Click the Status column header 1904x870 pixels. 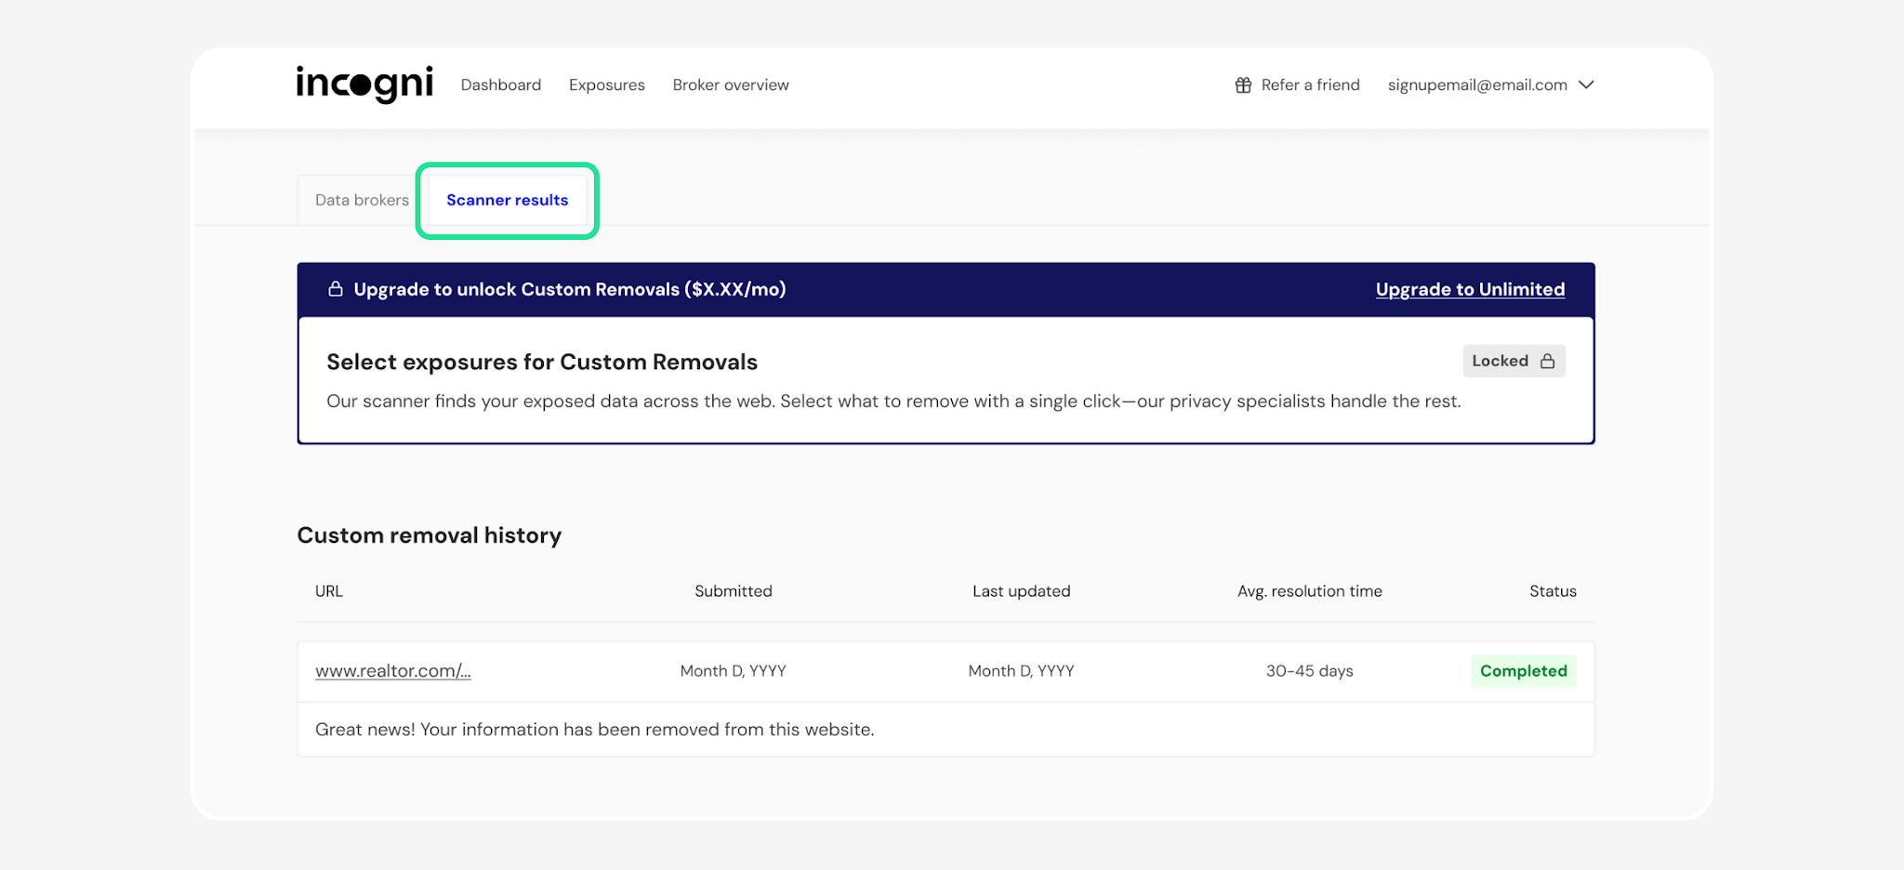tap(1553, 591)
